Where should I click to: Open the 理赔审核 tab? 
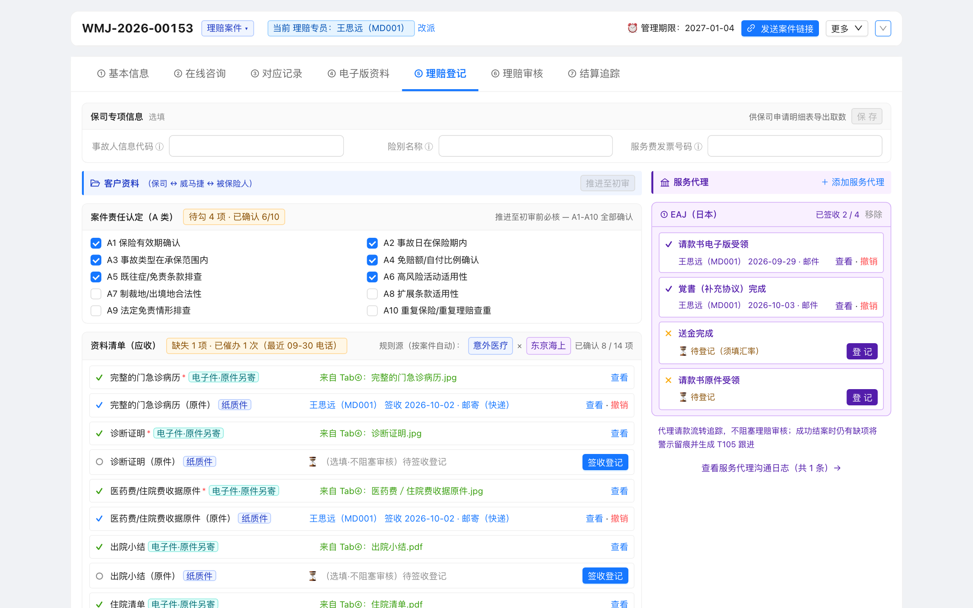coord(517,73)
